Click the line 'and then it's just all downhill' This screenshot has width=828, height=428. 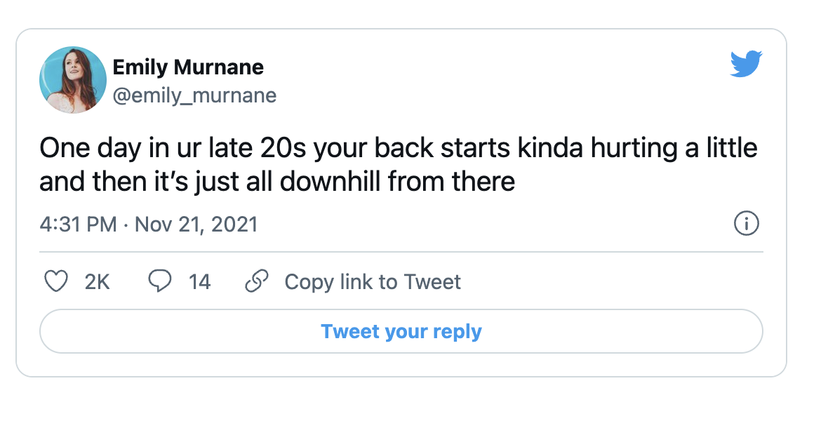click(x=277, y=181)
